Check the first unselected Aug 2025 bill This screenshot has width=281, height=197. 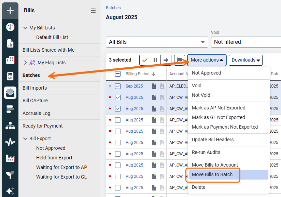tap(118, 120)
